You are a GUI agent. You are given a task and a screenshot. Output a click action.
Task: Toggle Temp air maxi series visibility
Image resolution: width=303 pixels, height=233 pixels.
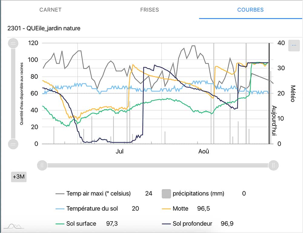pos(98,194)
